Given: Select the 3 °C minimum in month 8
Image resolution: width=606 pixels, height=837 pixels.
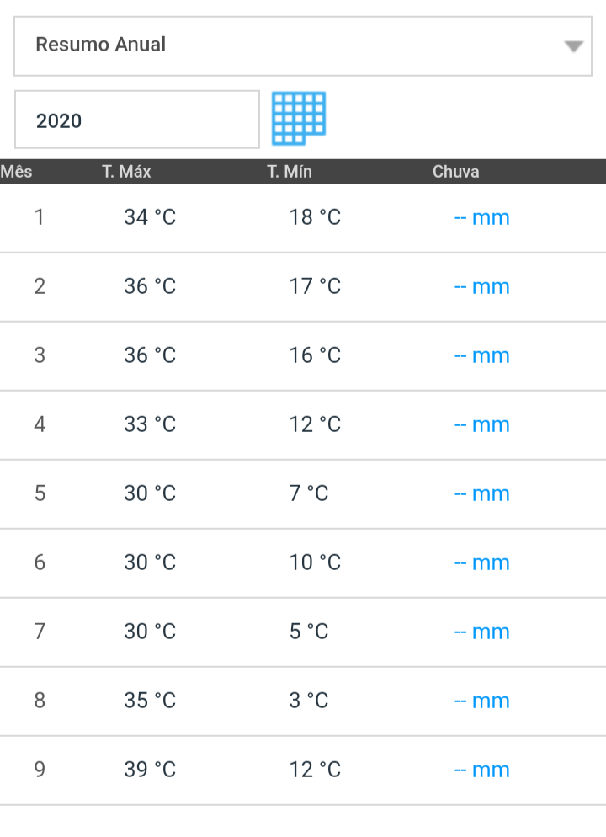Looking at the screenshot, I should 309,701.
